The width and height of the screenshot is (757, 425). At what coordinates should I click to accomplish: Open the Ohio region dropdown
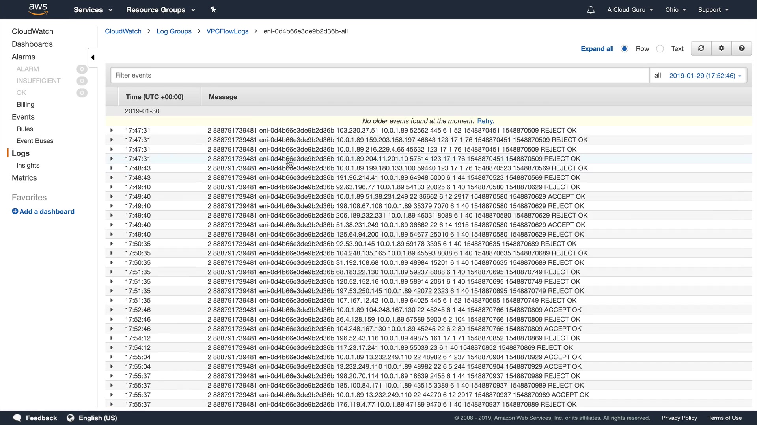[x=675, y=10]
